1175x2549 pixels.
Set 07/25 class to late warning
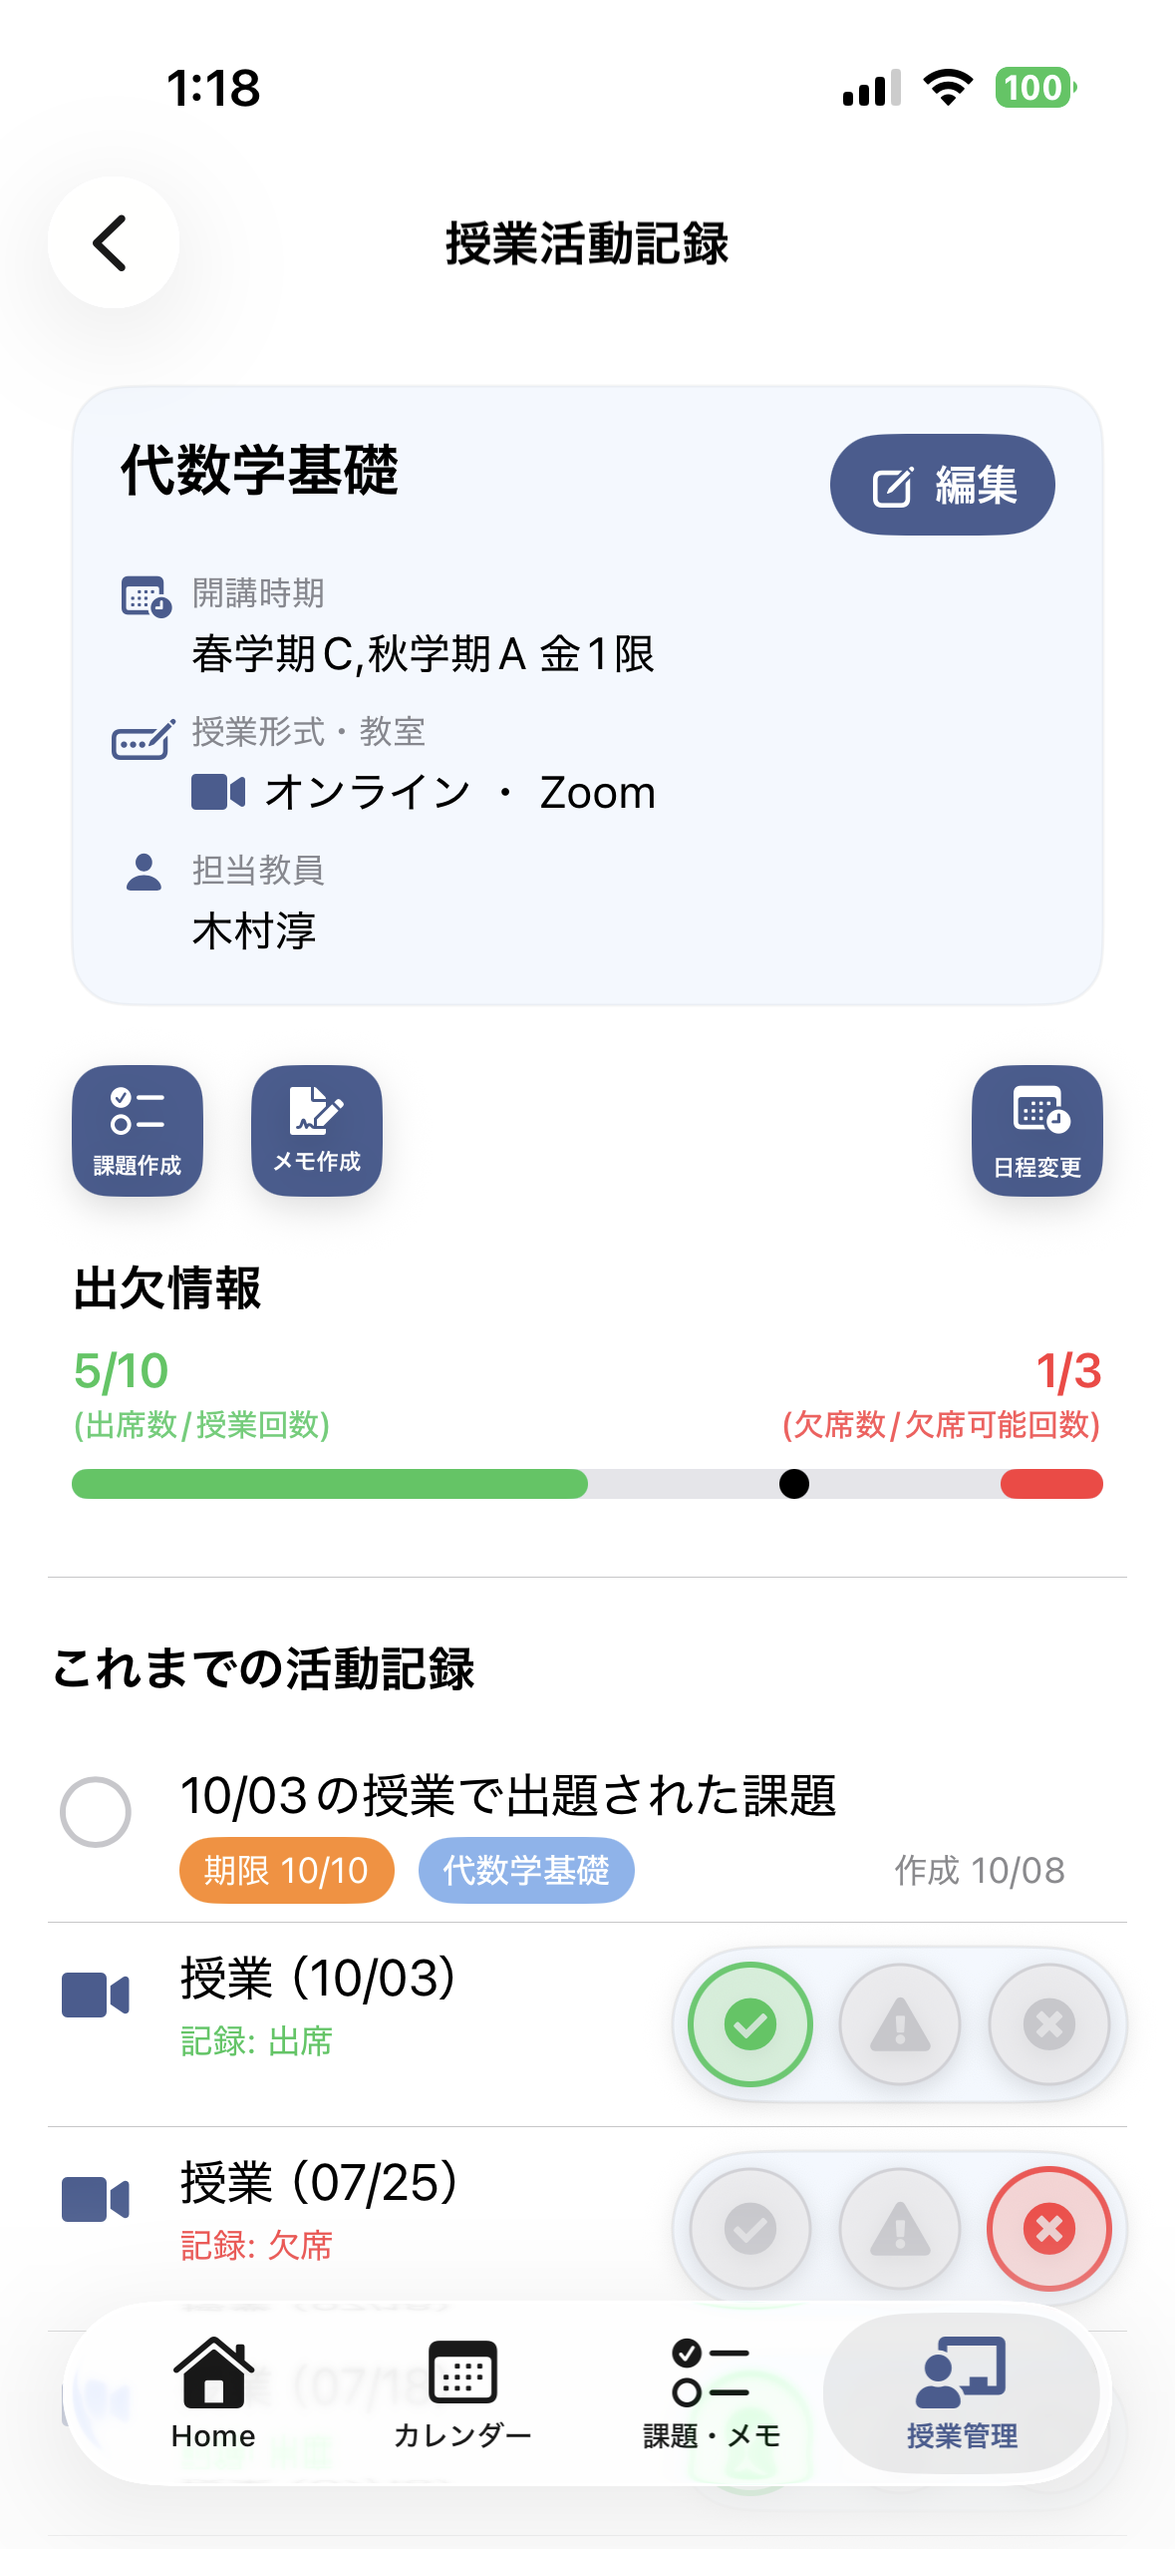click(900, 2229)
